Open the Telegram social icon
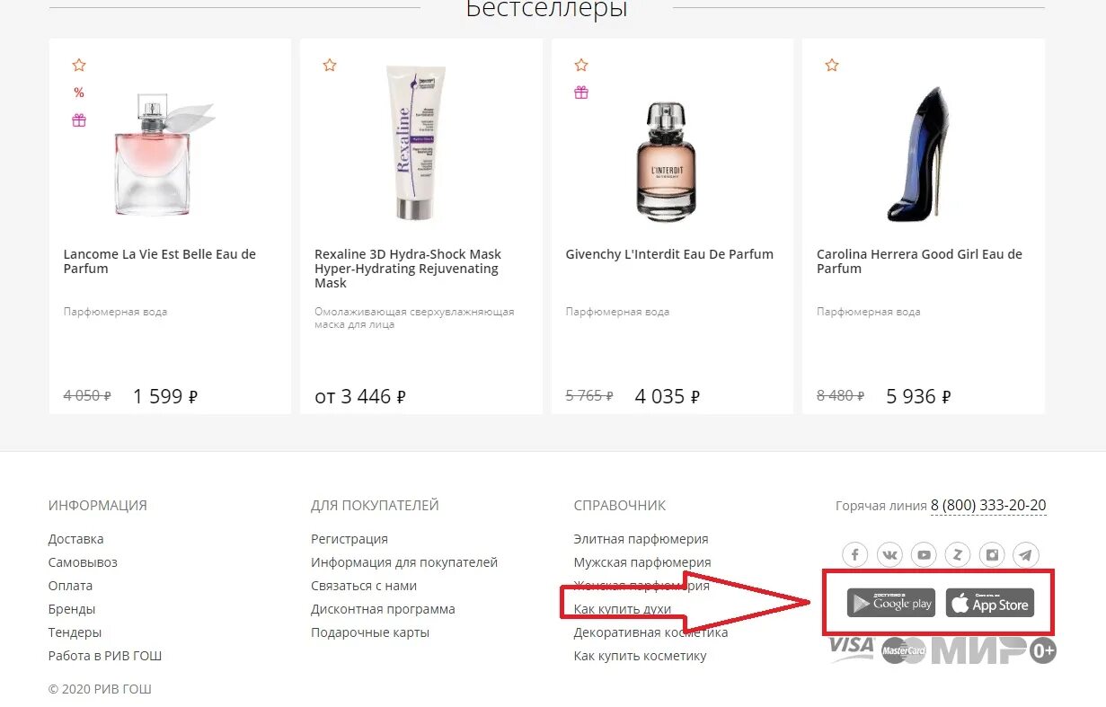 pyautogui.click(x=1026, y=554)
